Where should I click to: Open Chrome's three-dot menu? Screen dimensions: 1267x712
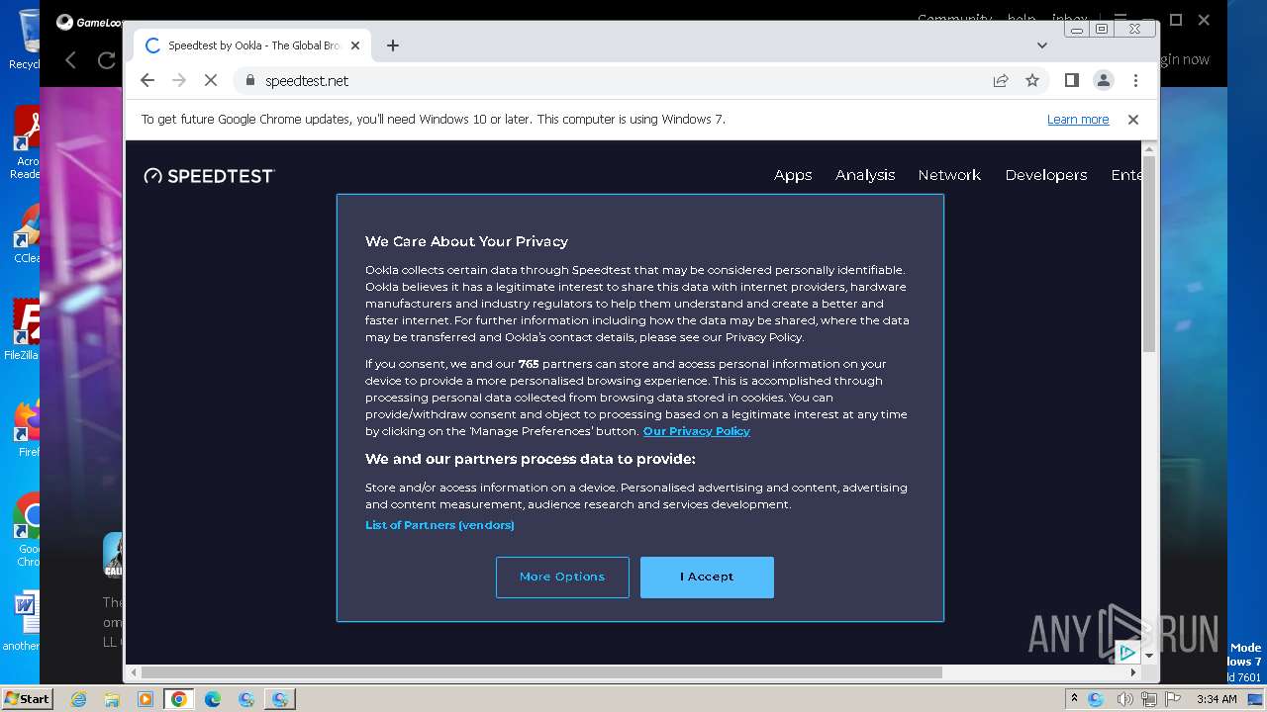point(1135,80)
